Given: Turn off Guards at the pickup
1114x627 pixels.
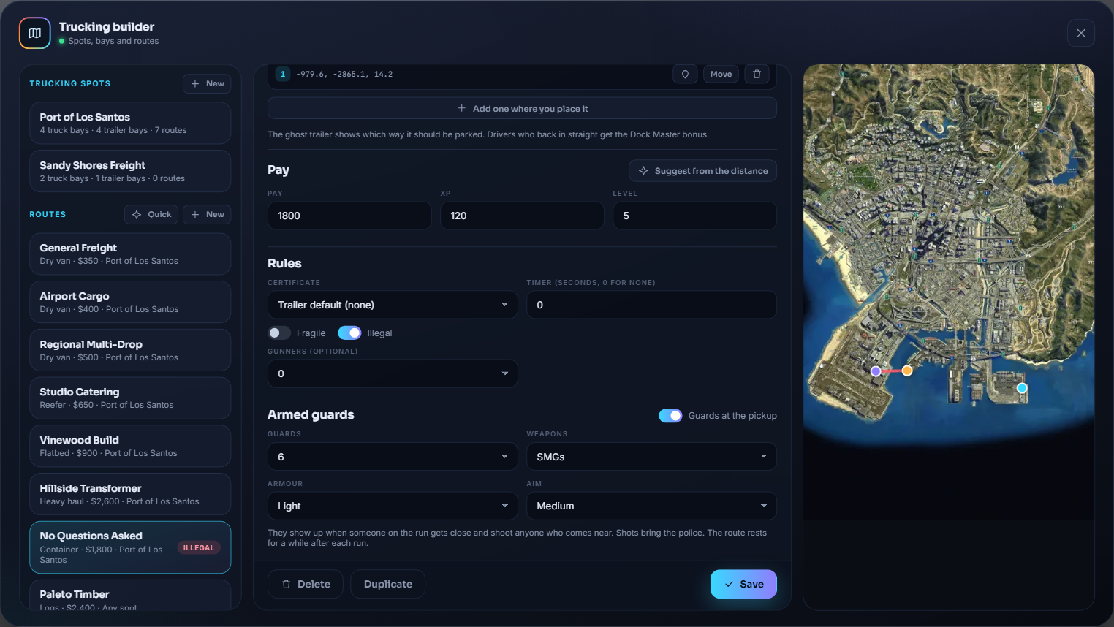Looking at the screenshot, I should click(x=670, y=416).
